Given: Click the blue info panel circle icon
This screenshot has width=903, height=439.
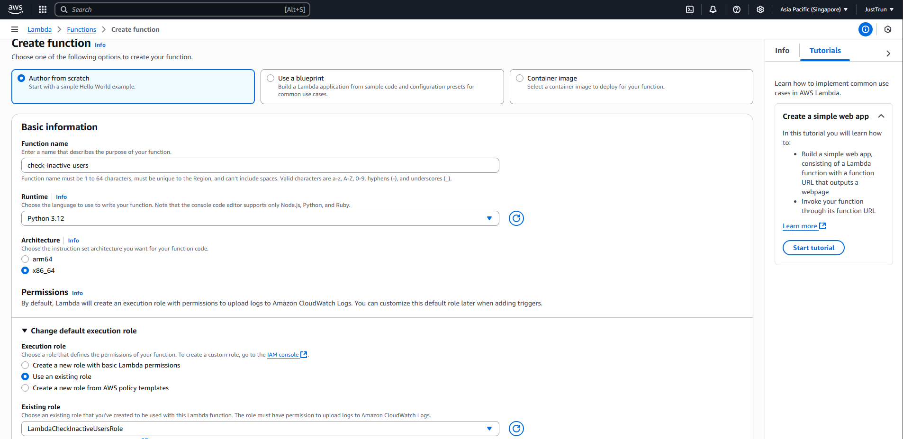Looking at the screenshot, I should [866, 29].
